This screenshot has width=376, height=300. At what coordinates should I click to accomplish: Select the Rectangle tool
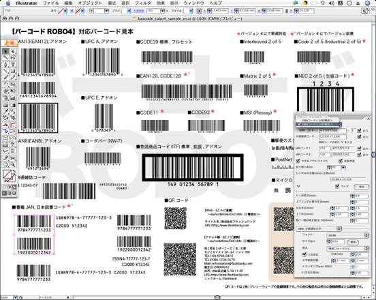pyautogui.click(x=13, y=71)
